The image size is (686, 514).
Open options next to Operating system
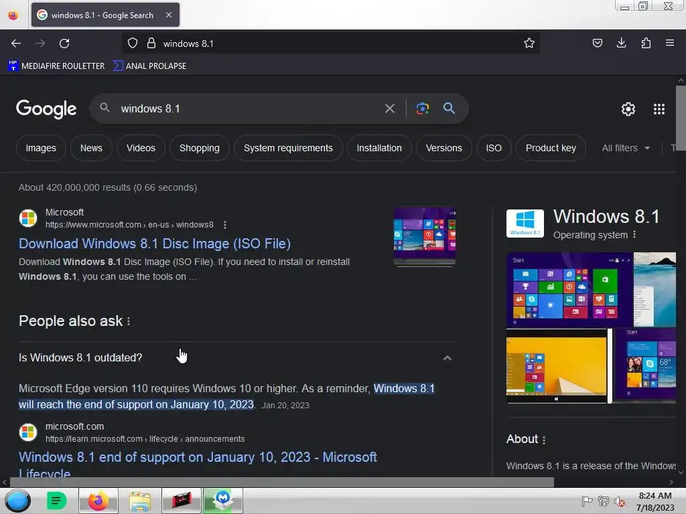pyautogui.click(x=634, y=235)
